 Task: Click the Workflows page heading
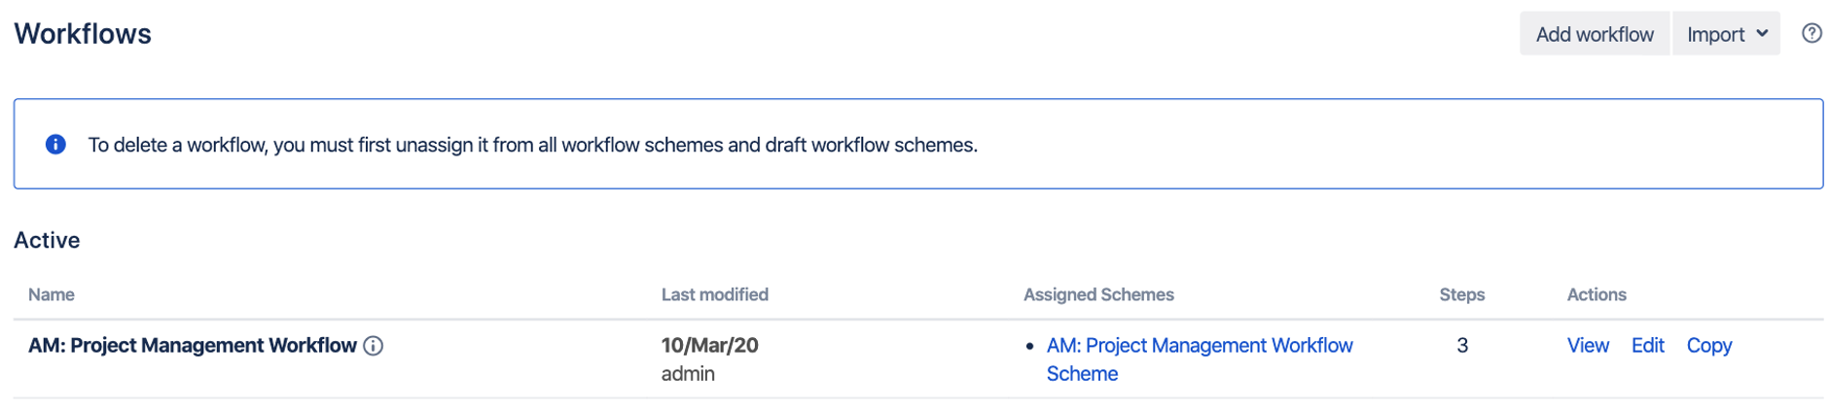83,34
